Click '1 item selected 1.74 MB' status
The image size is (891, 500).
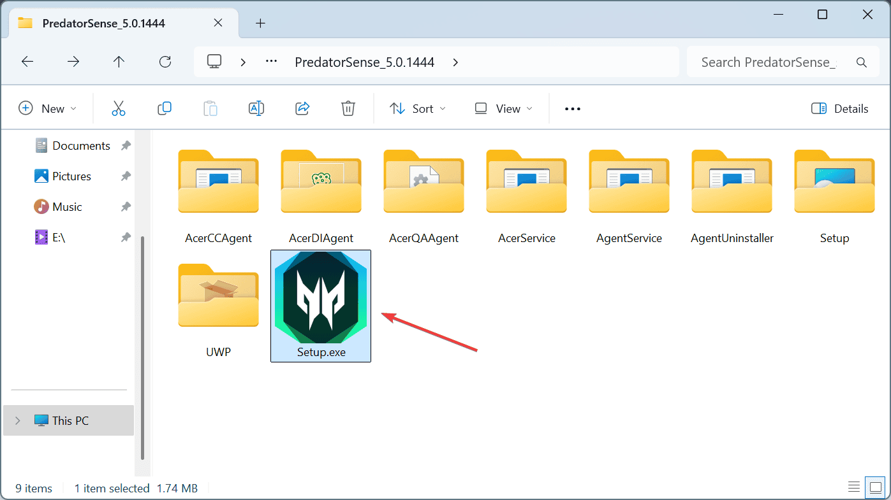coord(136,489)
